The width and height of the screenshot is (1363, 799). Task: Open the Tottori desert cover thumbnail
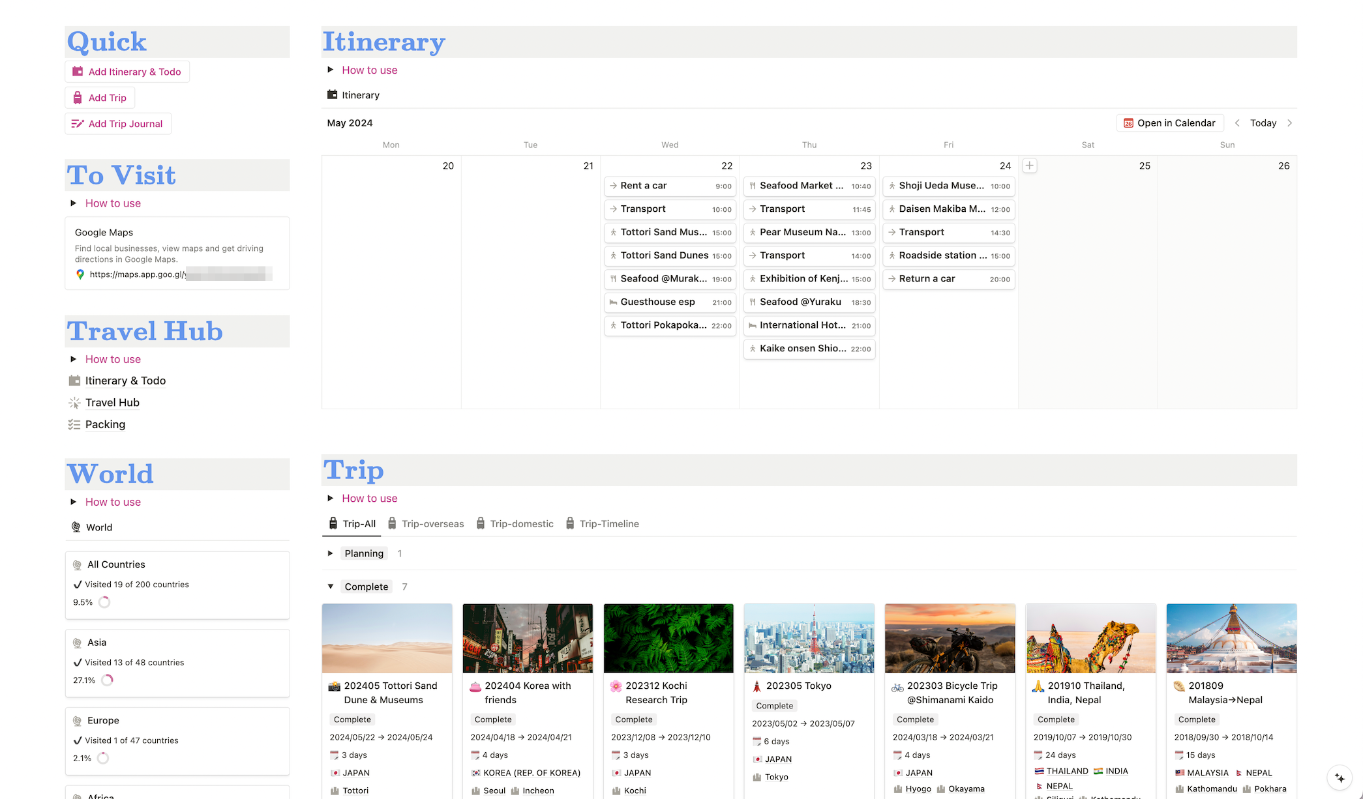[x=387, y=638]
